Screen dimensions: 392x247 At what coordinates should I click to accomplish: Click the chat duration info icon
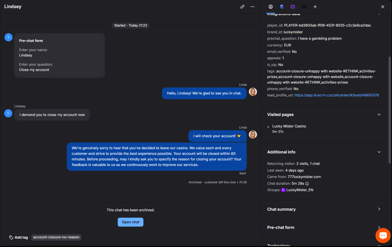coord(307,184)
